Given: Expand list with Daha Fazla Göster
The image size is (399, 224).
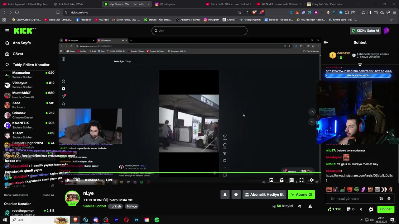Looking at the screenshot, I should click(16, 195).
